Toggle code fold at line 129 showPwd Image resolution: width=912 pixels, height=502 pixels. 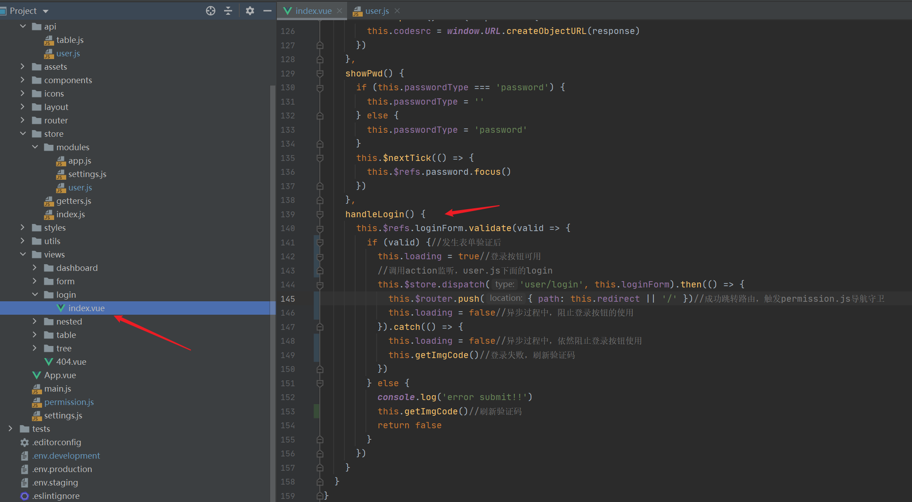point(320,73)
